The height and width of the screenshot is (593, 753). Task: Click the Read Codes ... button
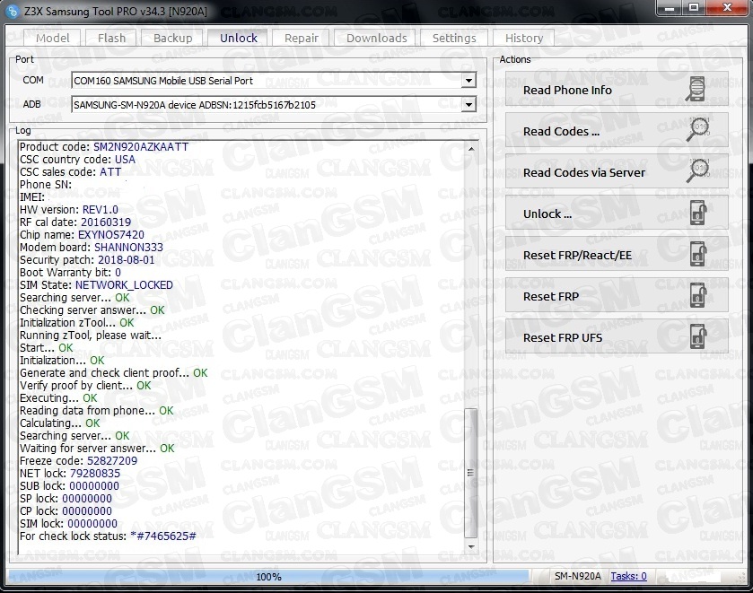[x=617, y=131]
